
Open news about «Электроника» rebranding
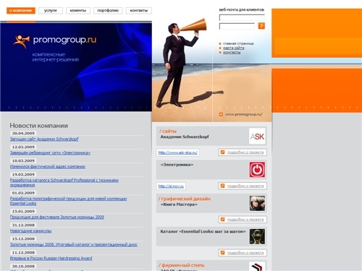tap(50, 152)
